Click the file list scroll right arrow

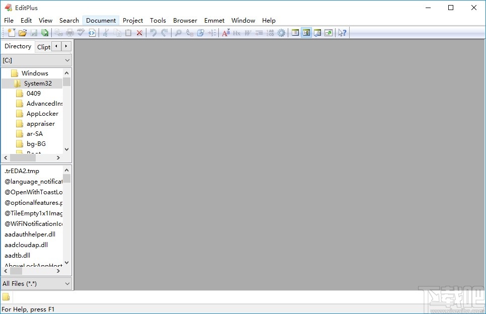click(58, 271)
